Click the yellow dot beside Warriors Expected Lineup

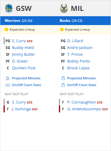[7, 29]
